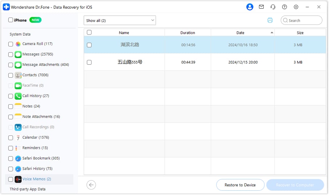Screen dimensions: 329x195
Task: Select the 湖滨北路 file name
Action: [x=130, y=45]
